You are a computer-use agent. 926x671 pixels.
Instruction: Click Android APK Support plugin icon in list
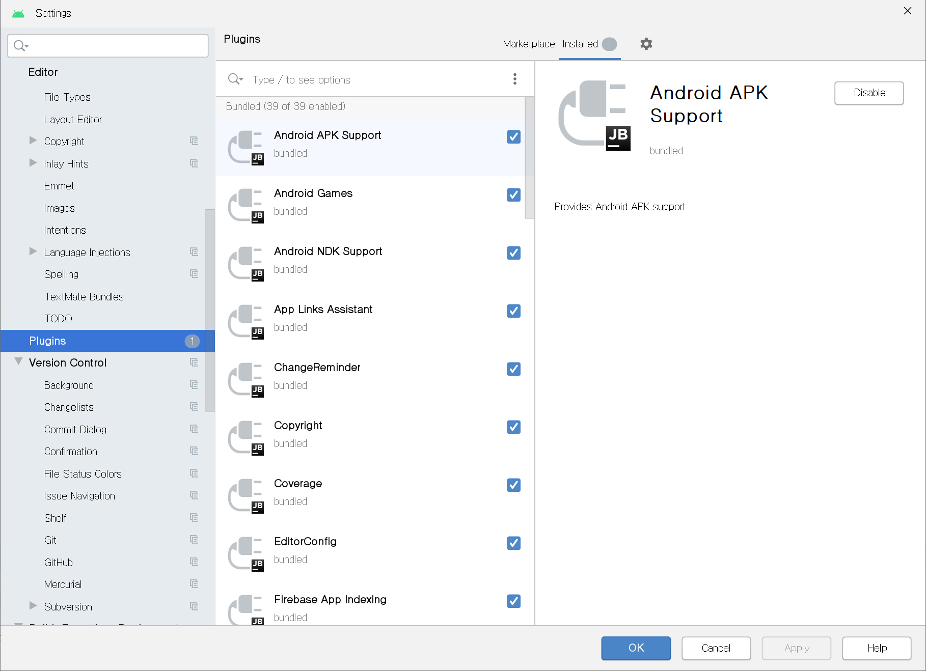pos(246,147)
